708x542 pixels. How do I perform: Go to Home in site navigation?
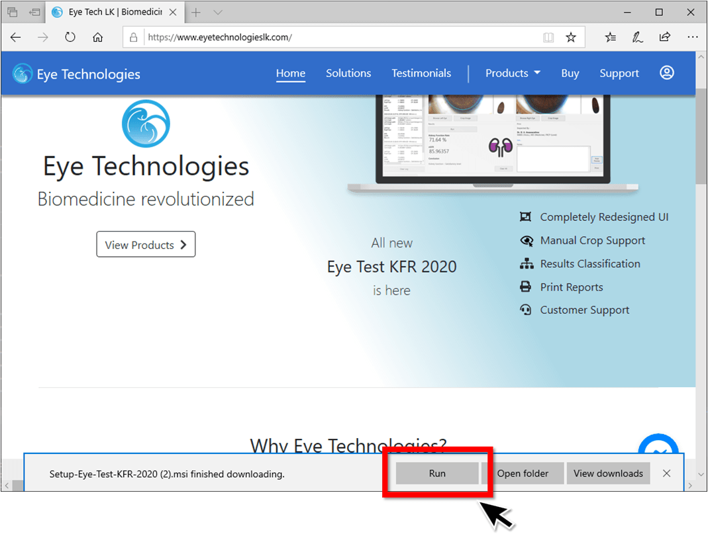pos(291,73)
